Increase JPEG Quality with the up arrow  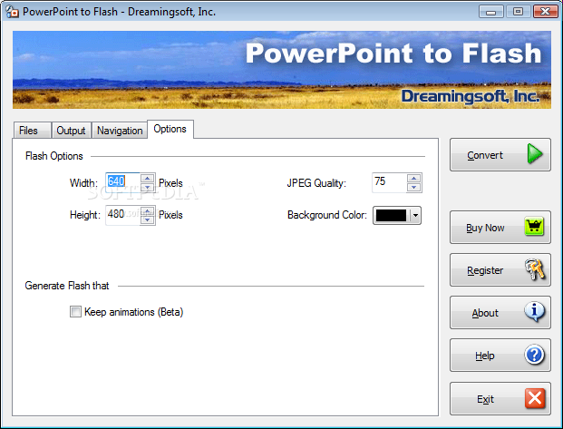pyautogui.click(x=414, y=178)
